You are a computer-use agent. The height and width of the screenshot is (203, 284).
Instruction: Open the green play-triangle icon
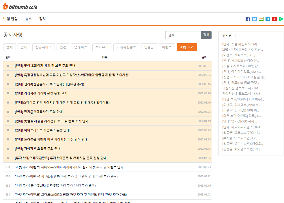(281, 19)
